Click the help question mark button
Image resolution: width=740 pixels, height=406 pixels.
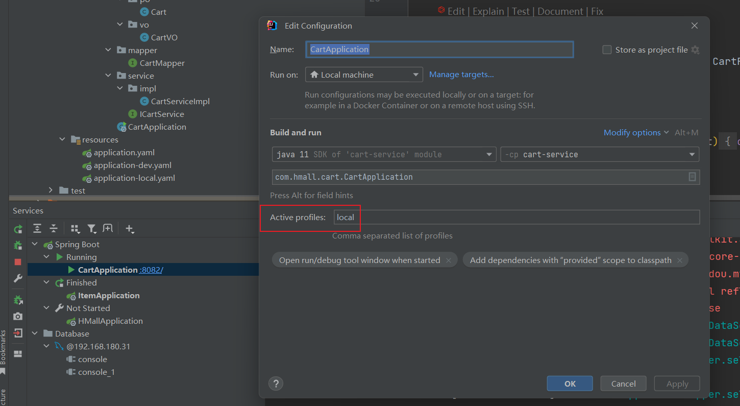[276, 384]
